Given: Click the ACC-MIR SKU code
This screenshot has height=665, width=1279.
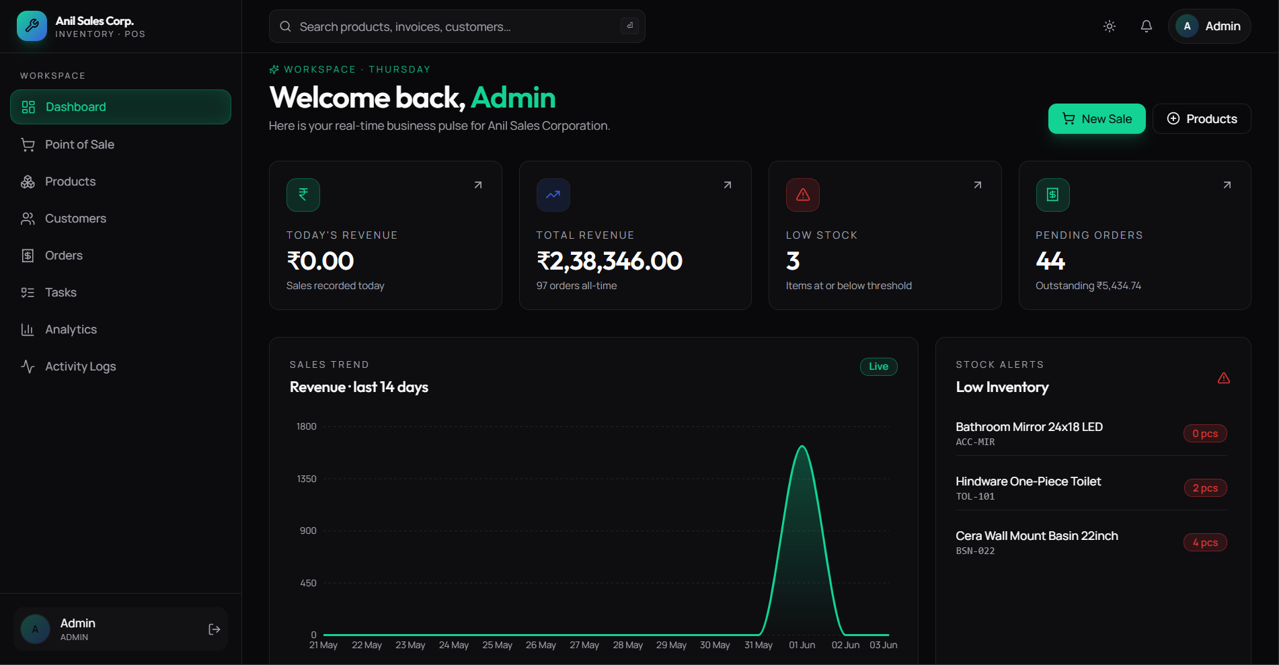Looking at the screenshot, I should [975, 442].
